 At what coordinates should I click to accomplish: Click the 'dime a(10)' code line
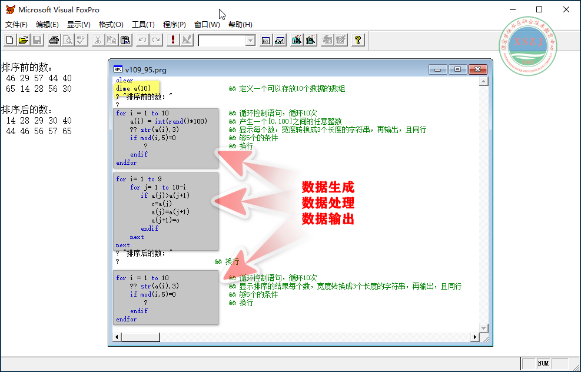[134, 88]
